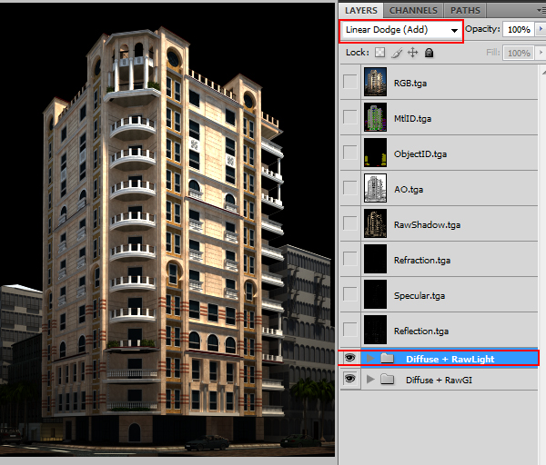
Task: Switch to the Paths tab
Action: (x=465, y=10)
